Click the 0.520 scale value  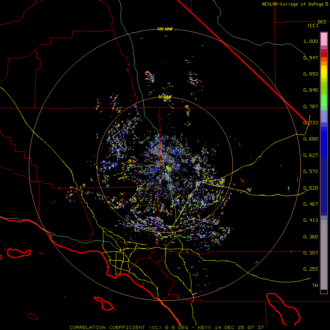click(x=311, y=188)
